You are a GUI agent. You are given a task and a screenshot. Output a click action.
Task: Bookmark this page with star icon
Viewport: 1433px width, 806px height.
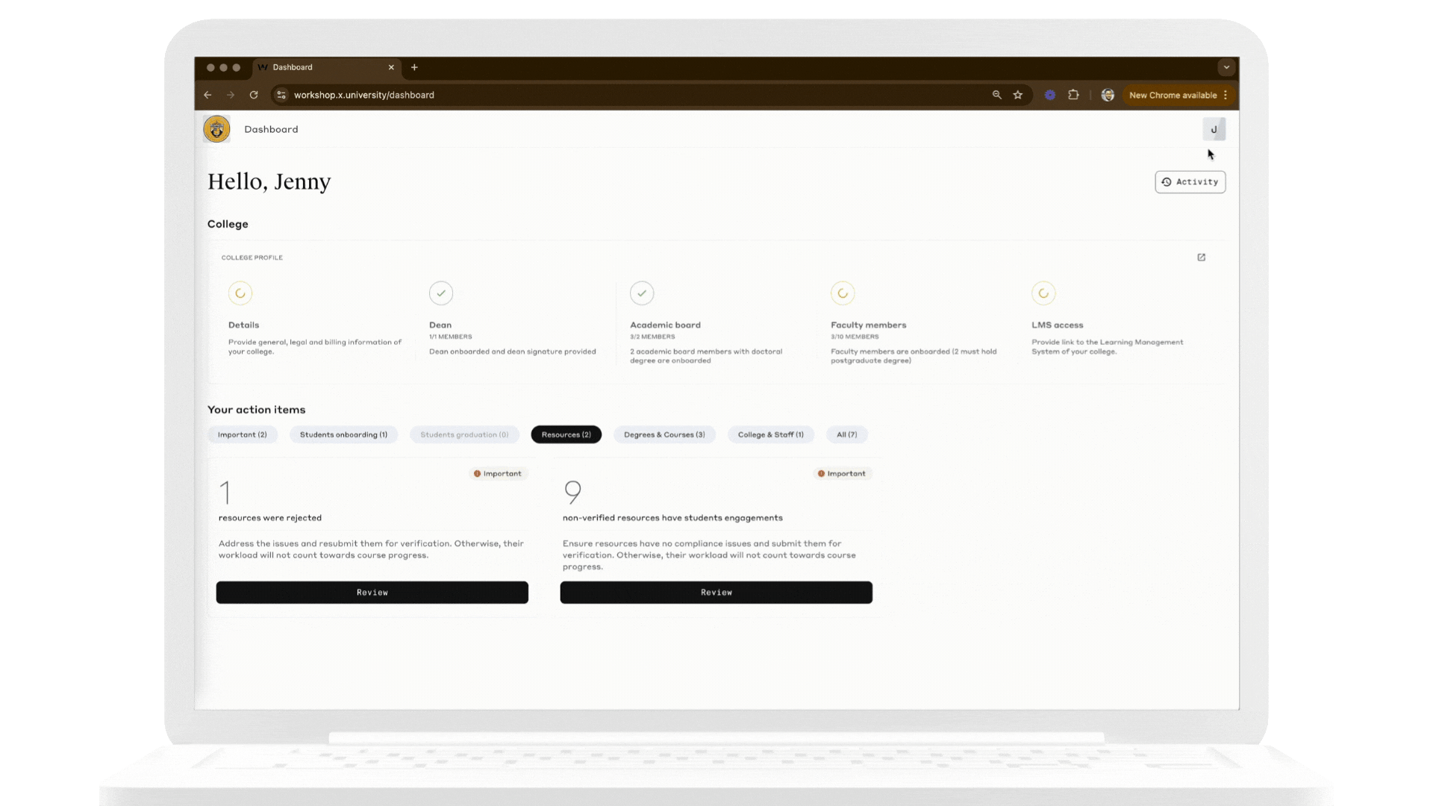click(1018, 95)
